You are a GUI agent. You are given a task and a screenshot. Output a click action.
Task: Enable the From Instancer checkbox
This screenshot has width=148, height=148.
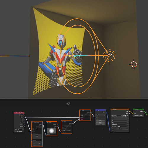[15, 131]
